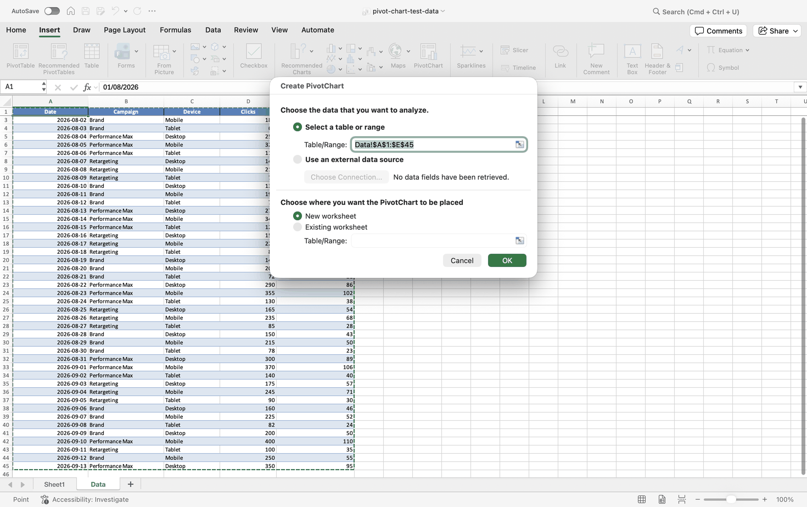The image size is (807, 507).
Task: Collapse dialog via data Table/Range selector icon
Action: [x=519, y=144]
